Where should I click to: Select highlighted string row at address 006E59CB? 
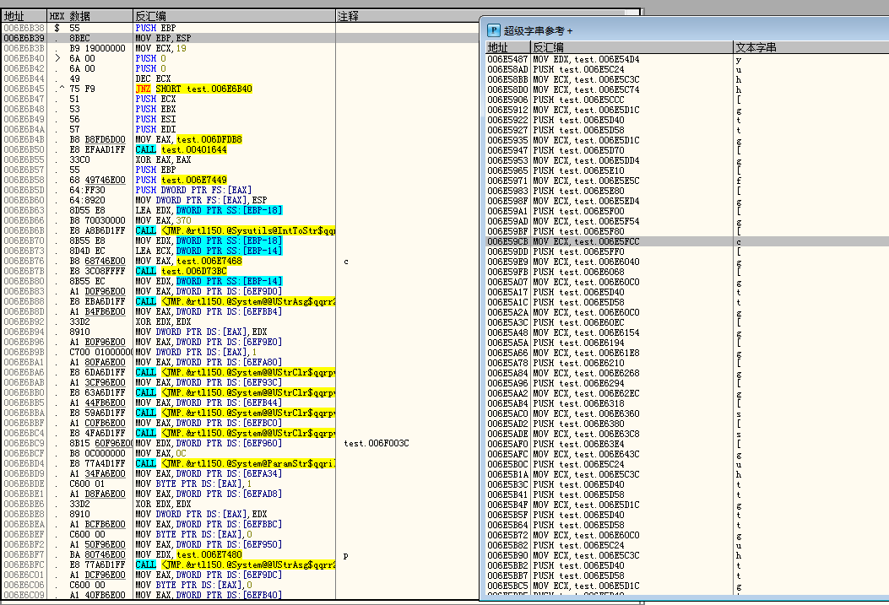click(x=591, y=241)
